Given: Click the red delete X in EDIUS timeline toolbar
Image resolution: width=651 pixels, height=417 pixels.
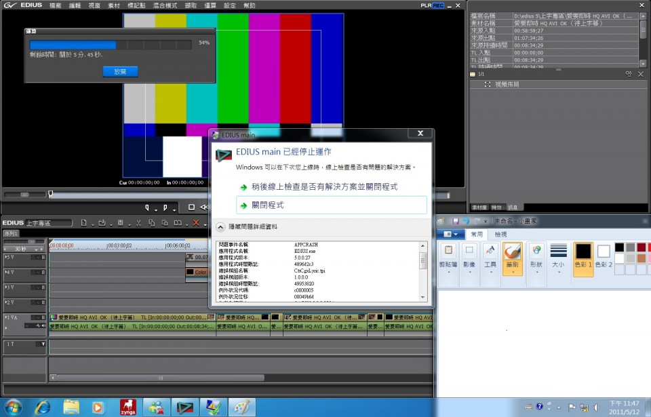Looking at the screenshot, I should tap(196, 222).
